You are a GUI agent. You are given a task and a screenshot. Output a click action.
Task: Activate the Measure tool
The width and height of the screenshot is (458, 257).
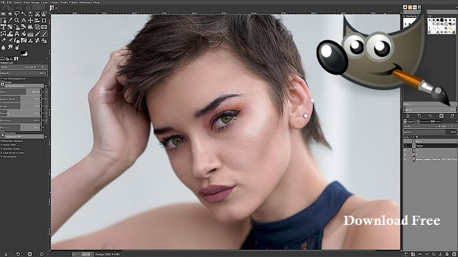[24, 20]
